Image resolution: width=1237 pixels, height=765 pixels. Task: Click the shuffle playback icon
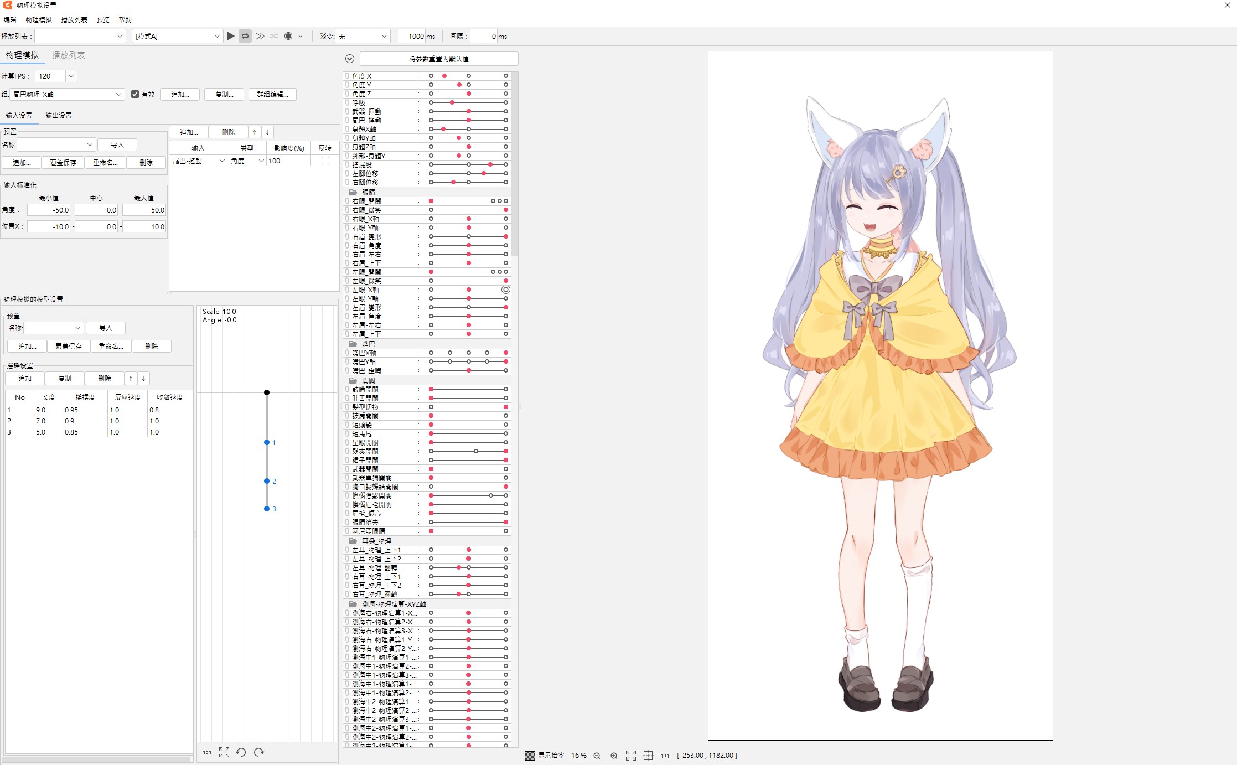(274, 36)
